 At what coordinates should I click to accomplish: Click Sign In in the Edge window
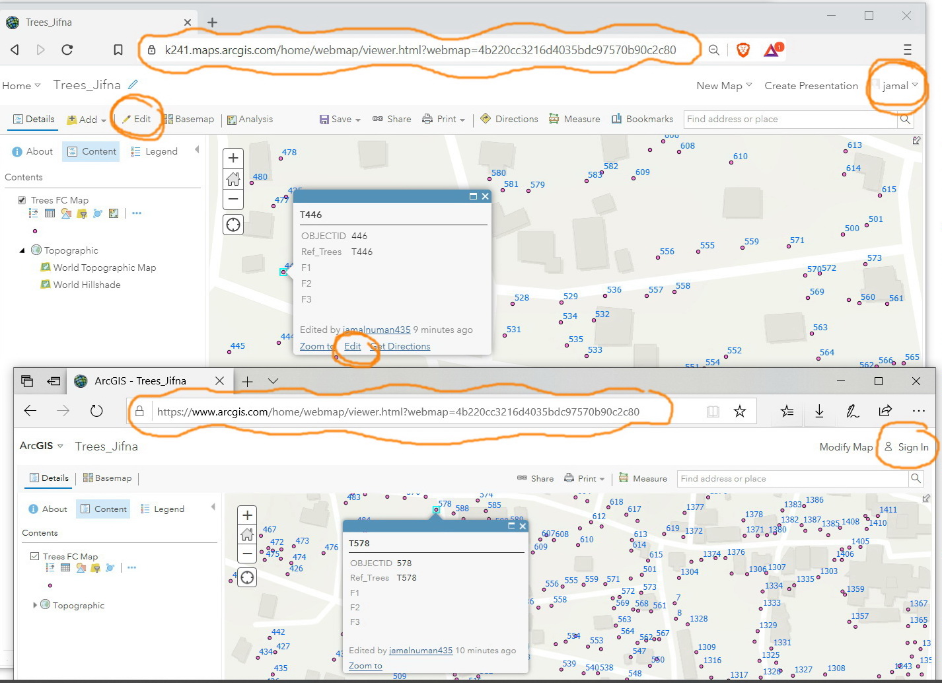point(906,447)
